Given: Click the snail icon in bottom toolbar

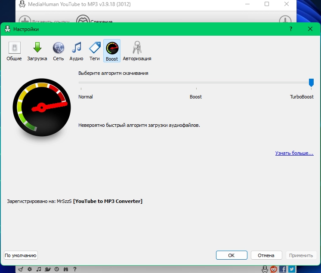Looking at the screenshot, I should pyautogui.click(x=48, y=269).
